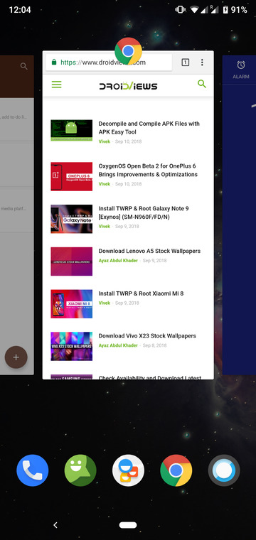Tap the green search icon on DroidViews
256x540 pixels.
coord(201,84)
